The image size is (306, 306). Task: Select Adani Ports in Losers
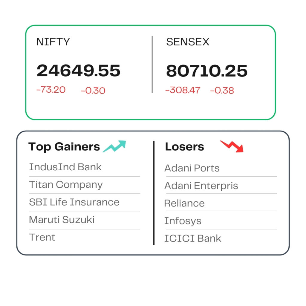click(x=192, y=168)
